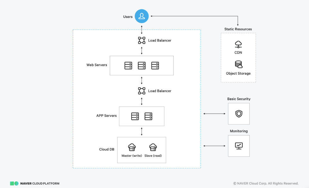Viewport: 309px width, 188px height.
Task: Click the "NAVER CLOUD PLATFORM" wordmark text
Action: point(40,184)
